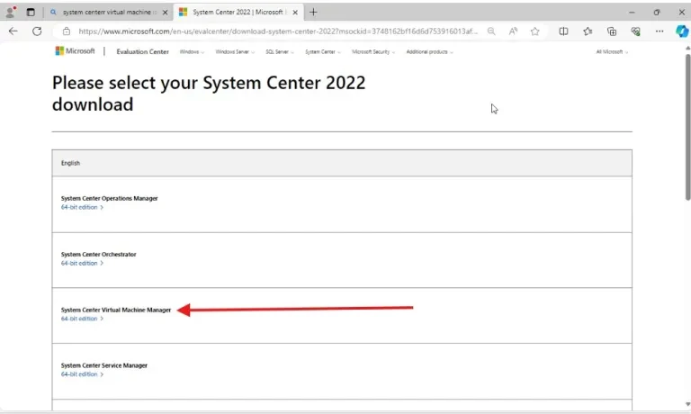Expand the Windows Server nav dropdown
The width and height of the screenshot is (691, 414).
point(235,51)
